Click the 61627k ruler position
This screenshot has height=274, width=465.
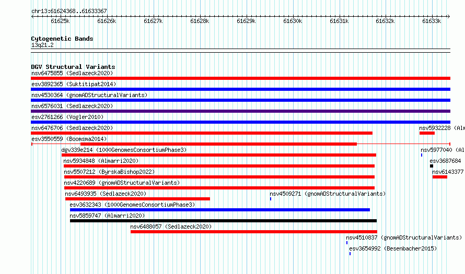coord(153,21)
